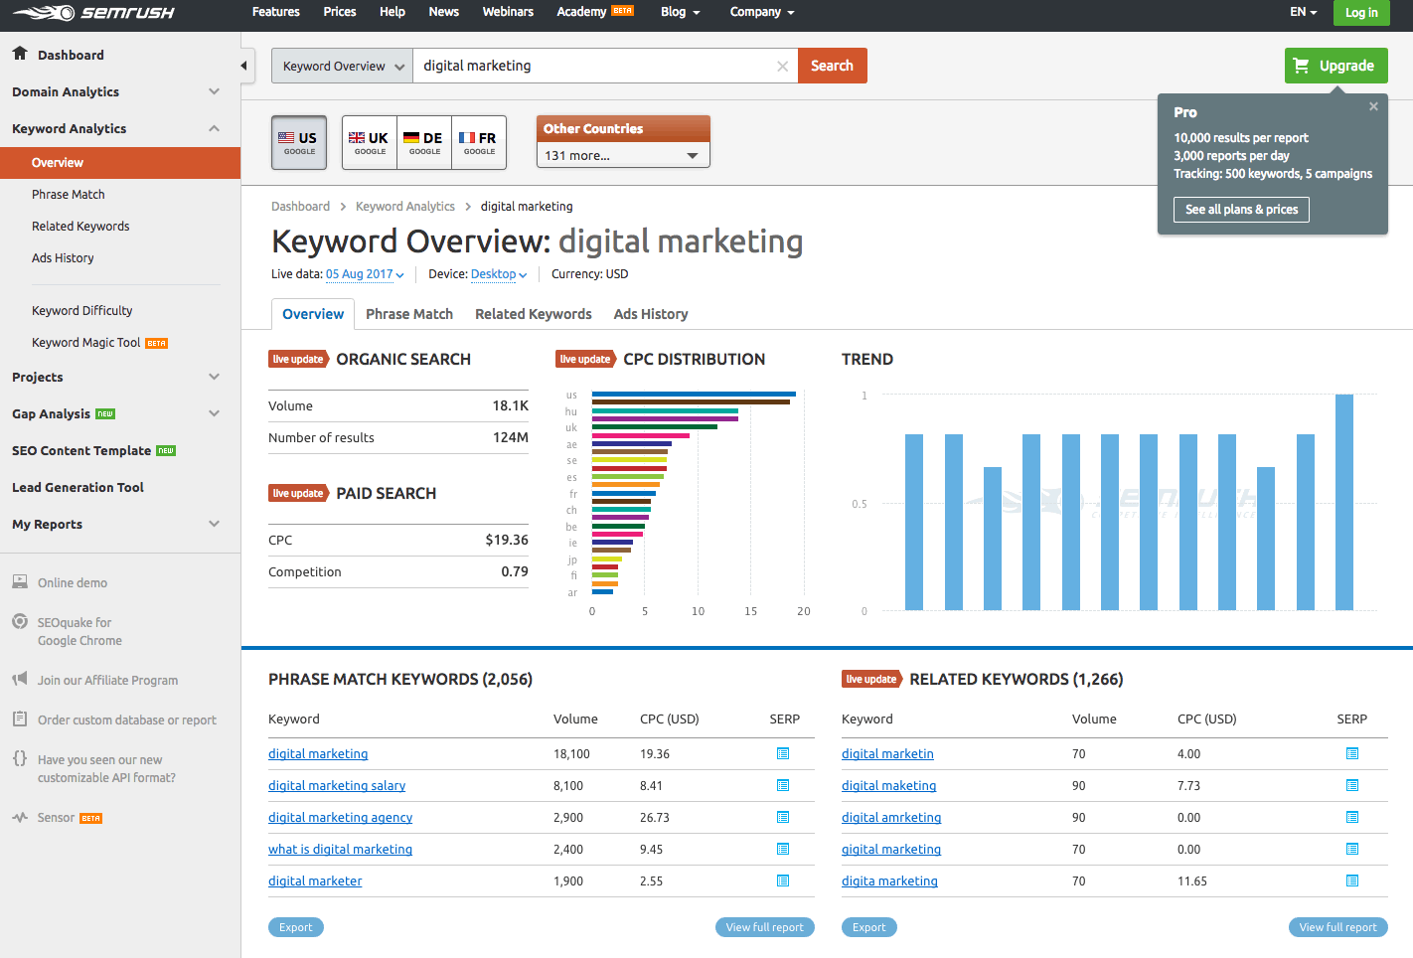This screenshot has height=958, width=1413.
Task: Close the Pro plan tooltip
Action: click(x=1373, y=106)
